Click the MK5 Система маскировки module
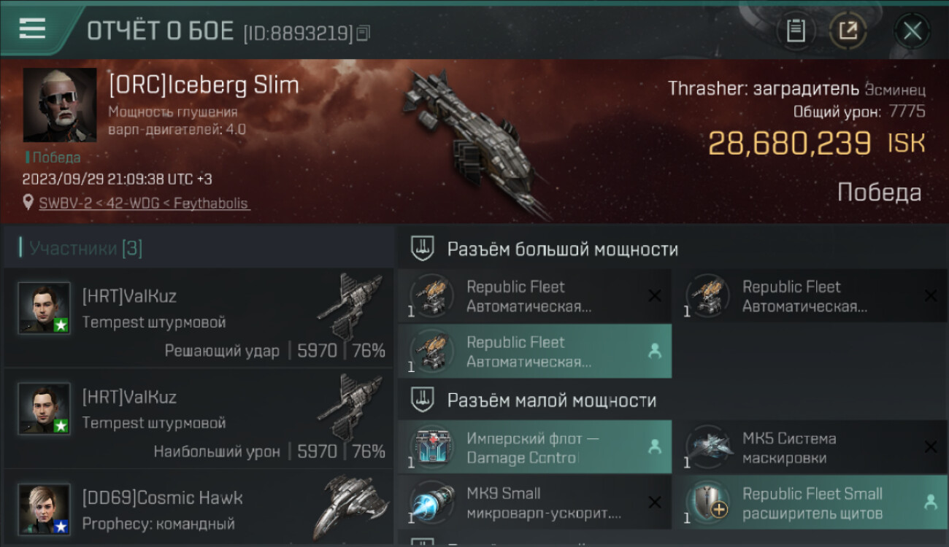The height and width of the screenshot is (547, 949). click(x=811, y=448)
